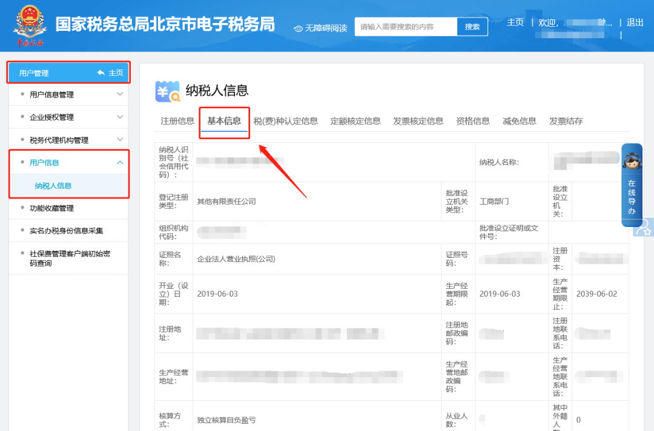
Task: Click 其他有限责任公司 registration type value
Action: click(226, 202)
